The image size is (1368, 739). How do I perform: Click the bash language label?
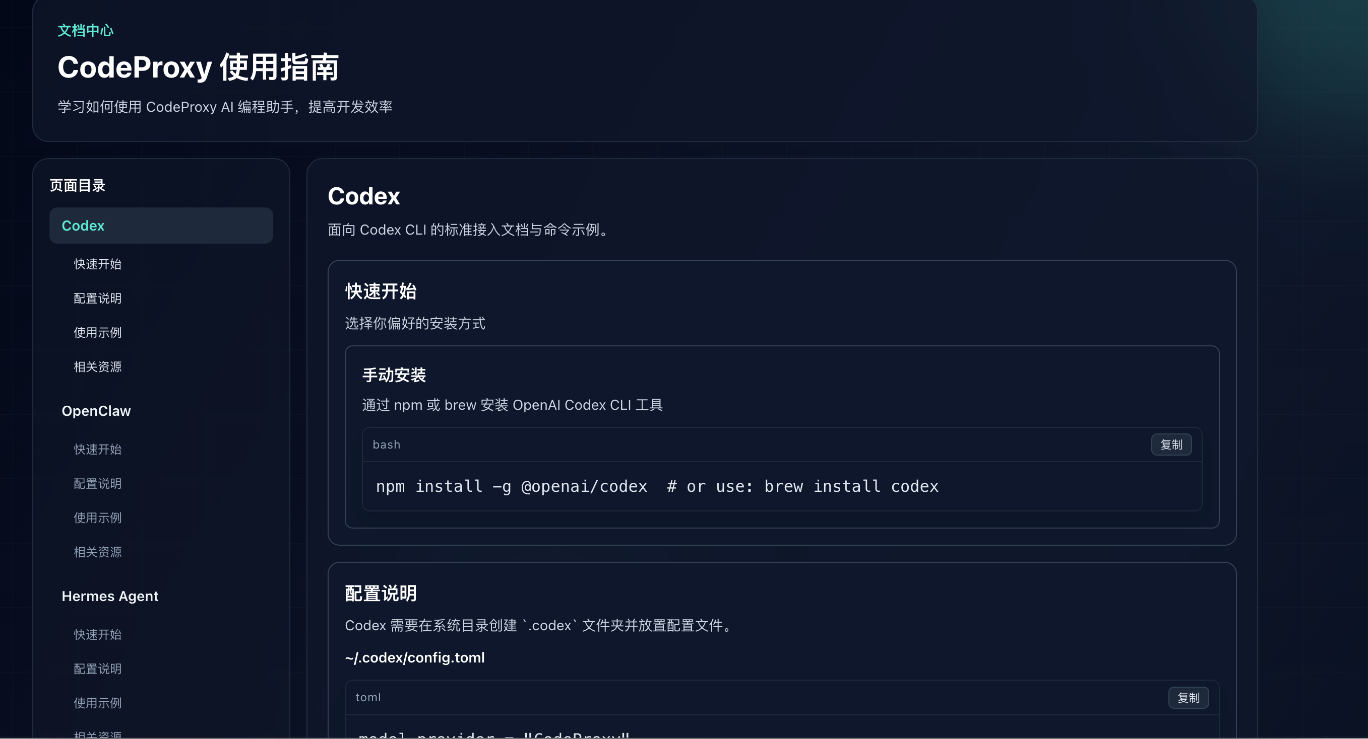(387, 445)
